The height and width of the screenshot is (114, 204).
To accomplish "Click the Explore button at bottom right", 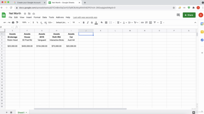I will 194,112.
